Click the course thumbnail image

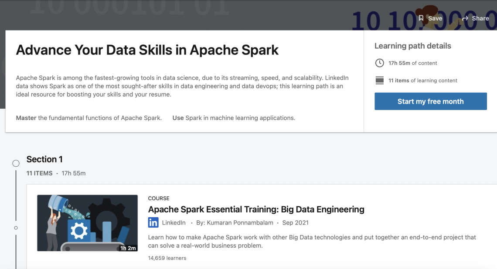click(x=87, y=223)
